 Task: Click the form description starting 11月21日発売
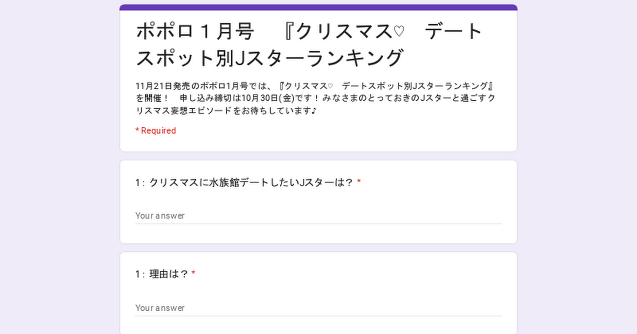point(316,98)
